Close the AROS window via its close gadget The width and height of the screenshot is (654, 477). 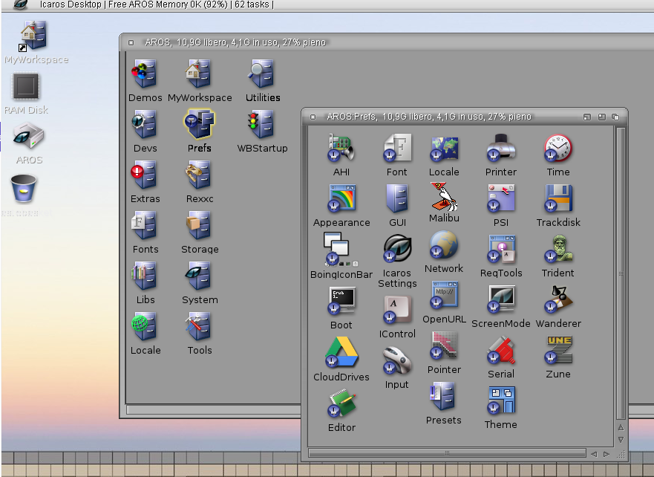click(x=131, y=42)
